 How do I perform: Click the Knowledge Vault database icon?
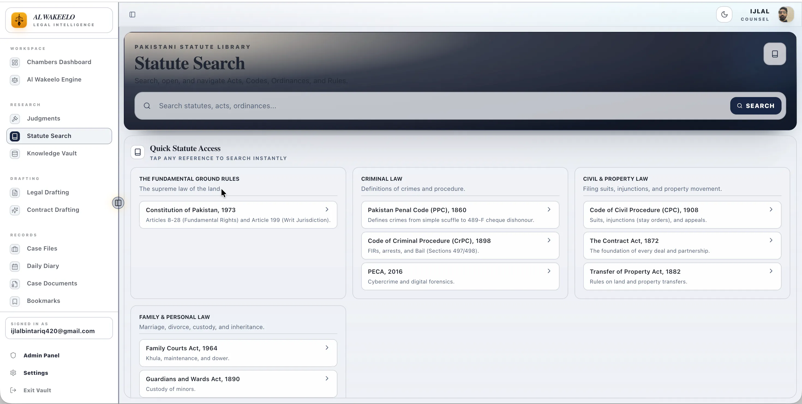click(15, 154)
